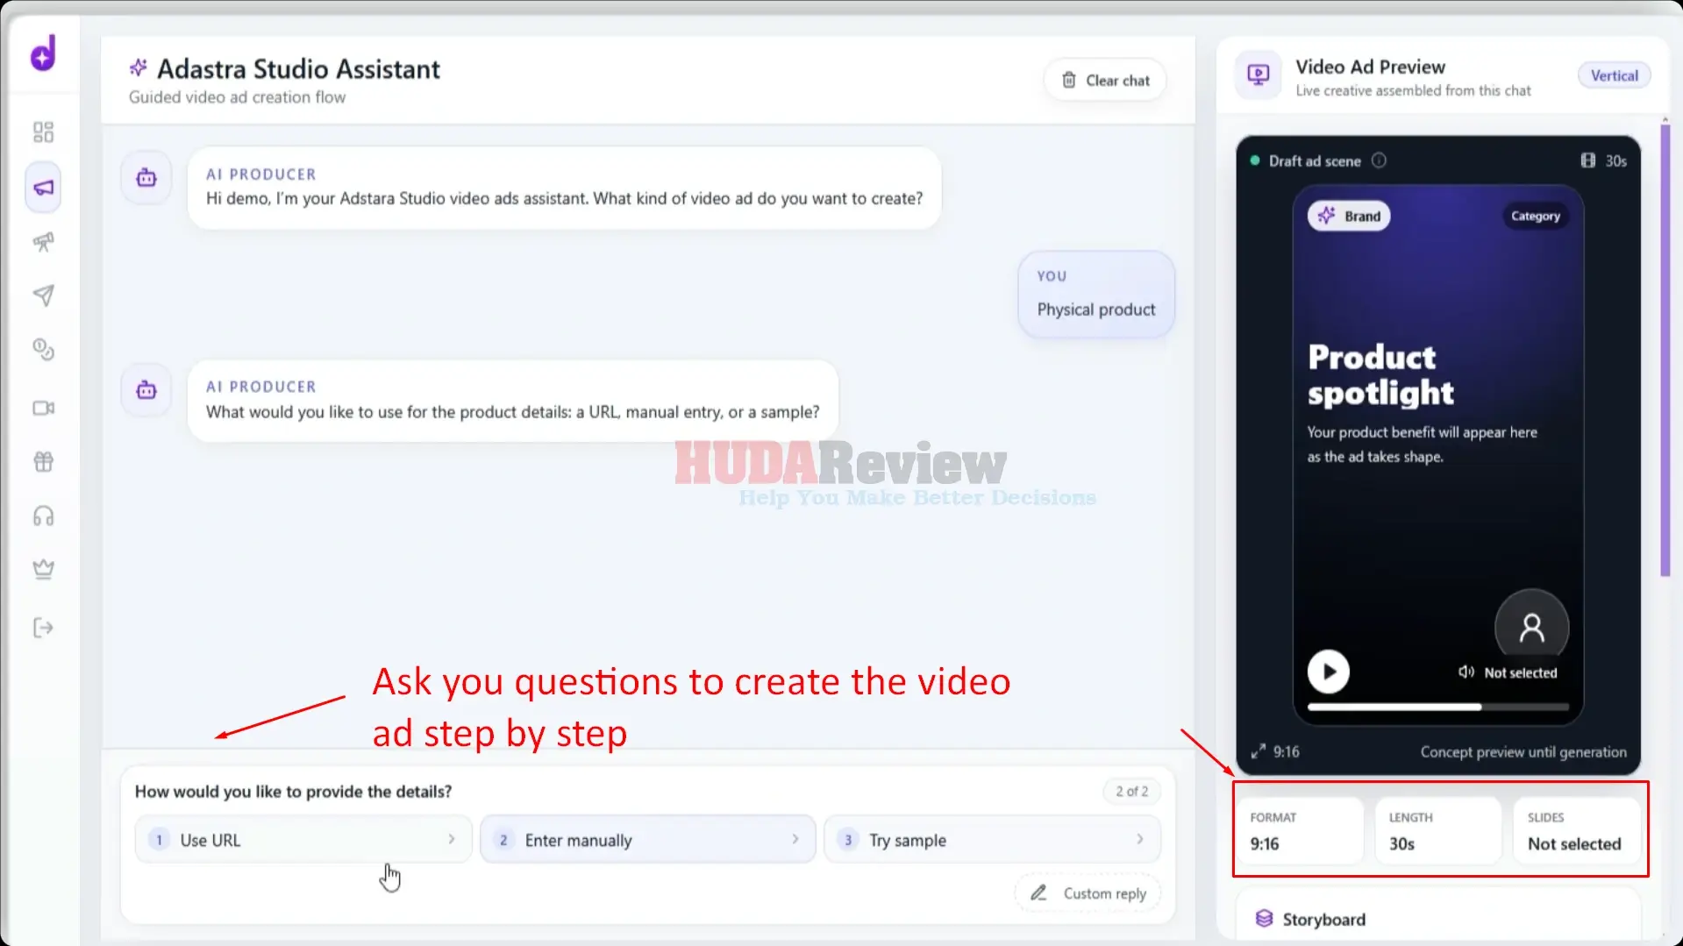The height and width of the screenshot is (946, 1683).
Task: Click the first AI Producer bot avatar
Action: (x=146, y=178)
